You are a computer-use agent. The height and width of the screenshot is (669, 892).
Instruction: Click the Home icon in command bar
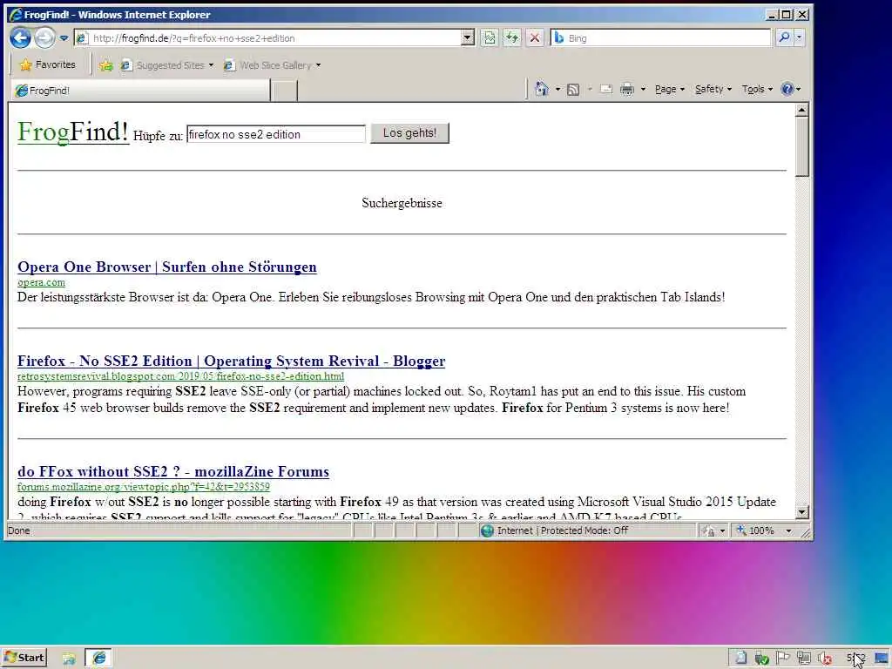(542, 89)
